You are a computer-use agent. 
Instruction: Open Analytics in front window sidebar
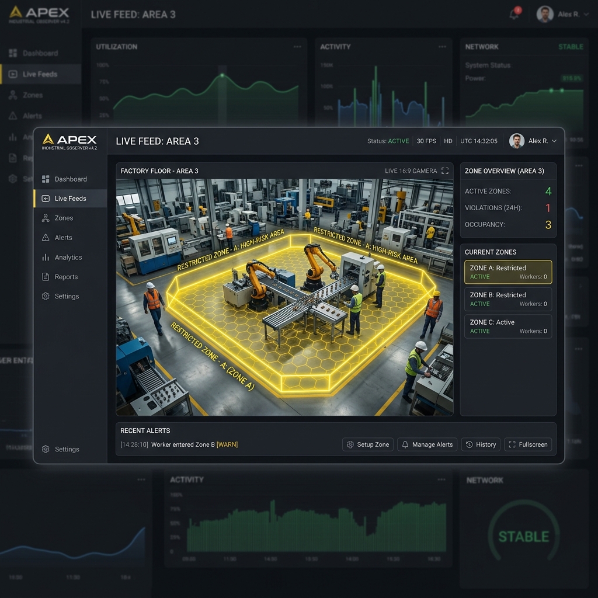coord(70,257)
